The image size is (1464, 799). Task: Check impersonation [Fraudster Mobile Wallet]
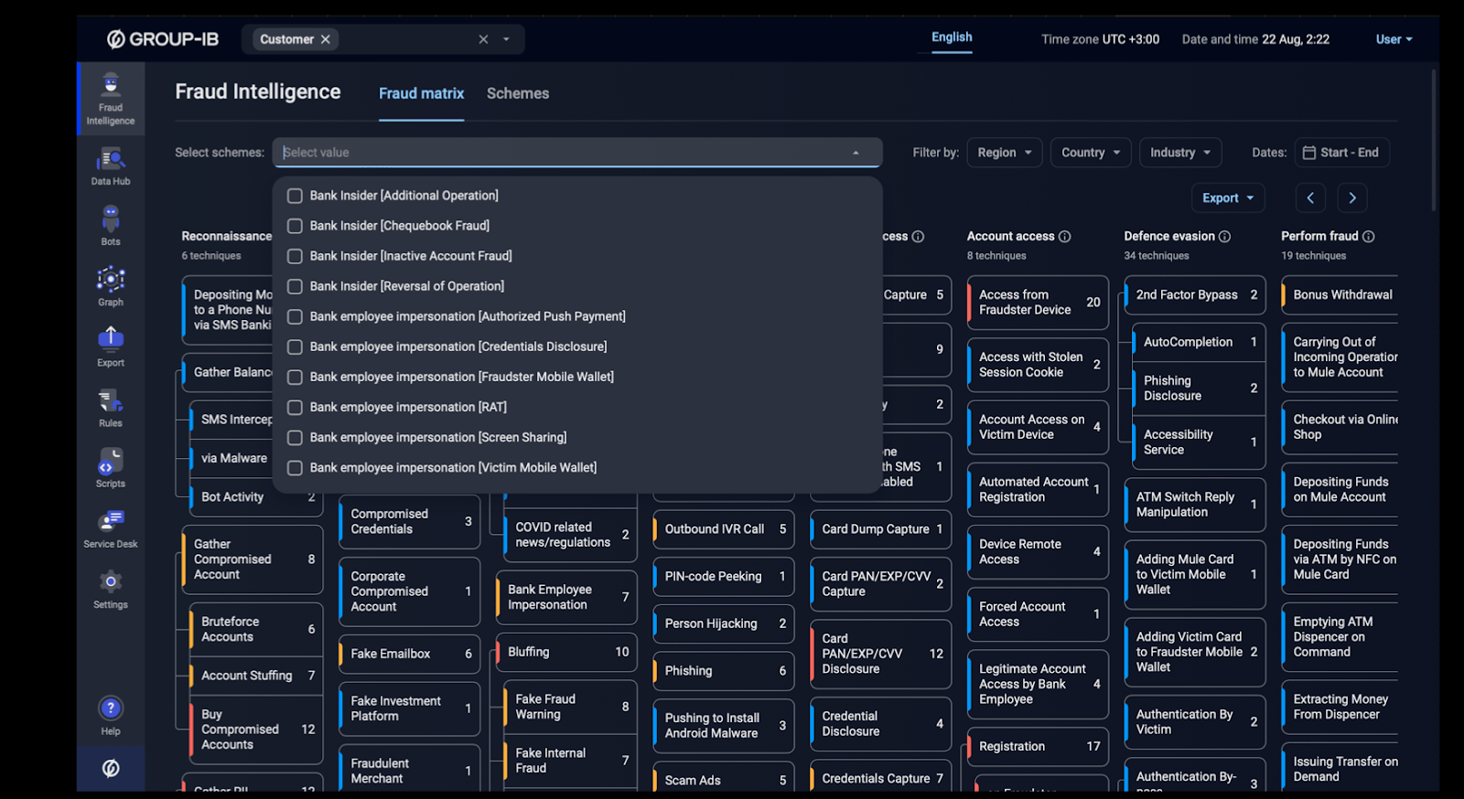[295, 377]
